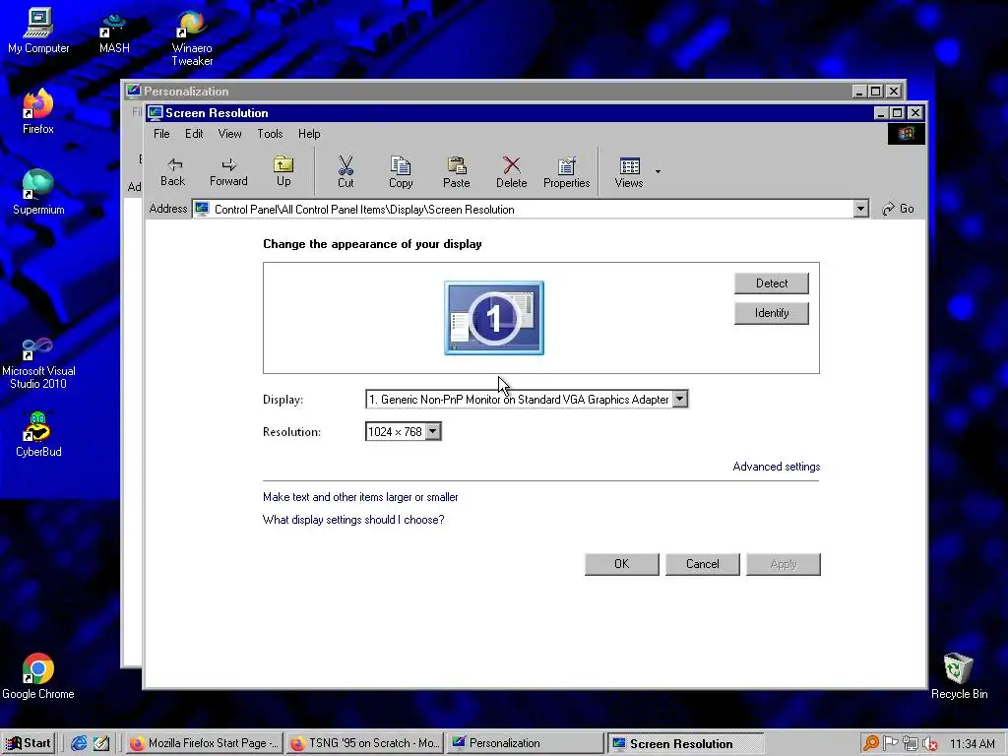Click the Paste toolbar icon
The width and height of the screenshot is (1008, 756).
[x=457, y=171]
